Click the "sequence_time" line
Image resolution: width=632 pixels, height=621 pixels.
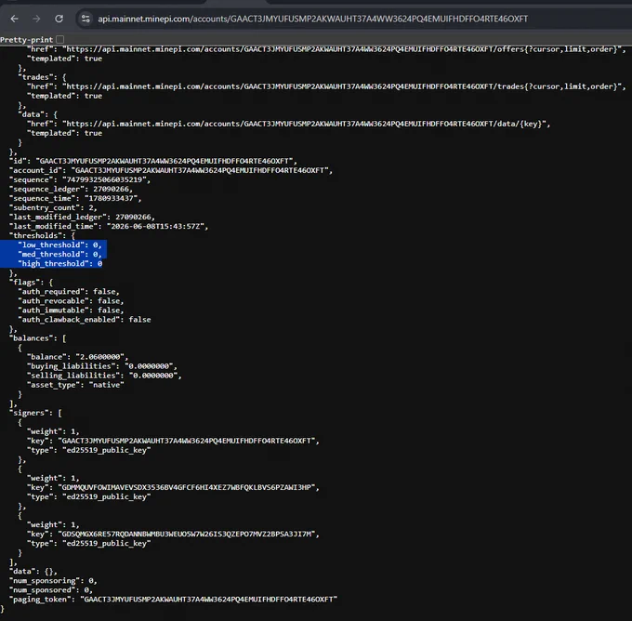(75, 198)
